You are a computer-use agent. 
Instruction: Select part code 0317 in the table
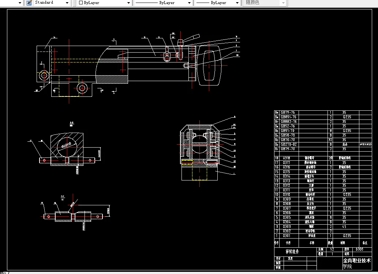[287, 163]
